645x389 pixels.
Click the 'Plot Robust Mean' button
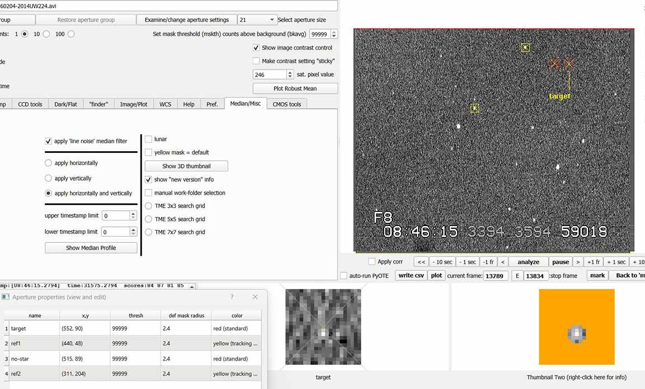click(x=295, y=88)
